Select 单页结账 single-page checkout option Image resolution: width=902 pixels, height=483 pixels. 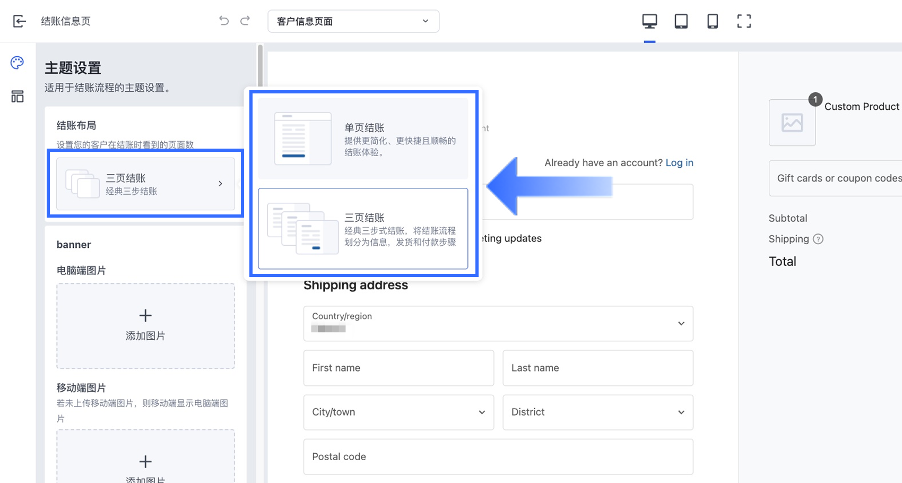pyautogui.click(x=363, y=139)
